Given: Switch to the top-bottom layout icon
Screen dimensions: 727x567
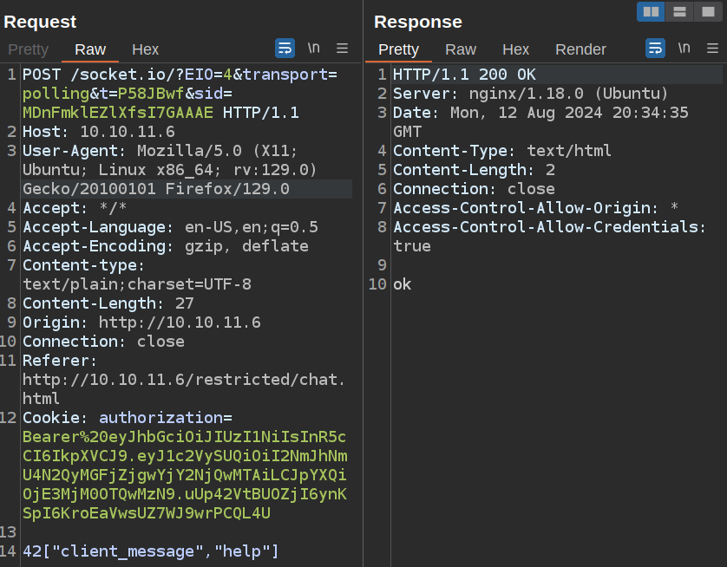Looking at the screenshot, I should click(679, 11).
